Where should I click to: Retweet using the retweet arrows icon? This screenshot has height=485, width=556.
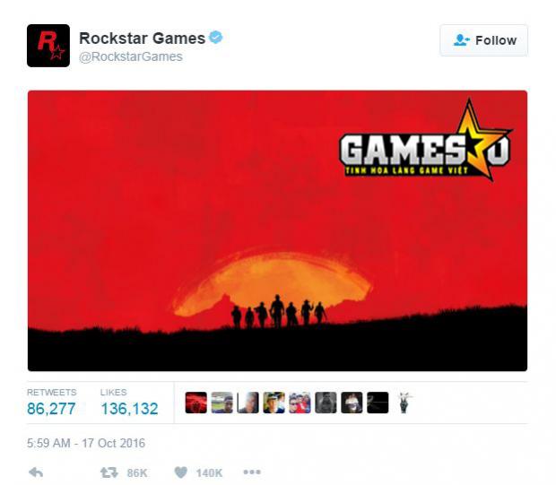point(109,472)
